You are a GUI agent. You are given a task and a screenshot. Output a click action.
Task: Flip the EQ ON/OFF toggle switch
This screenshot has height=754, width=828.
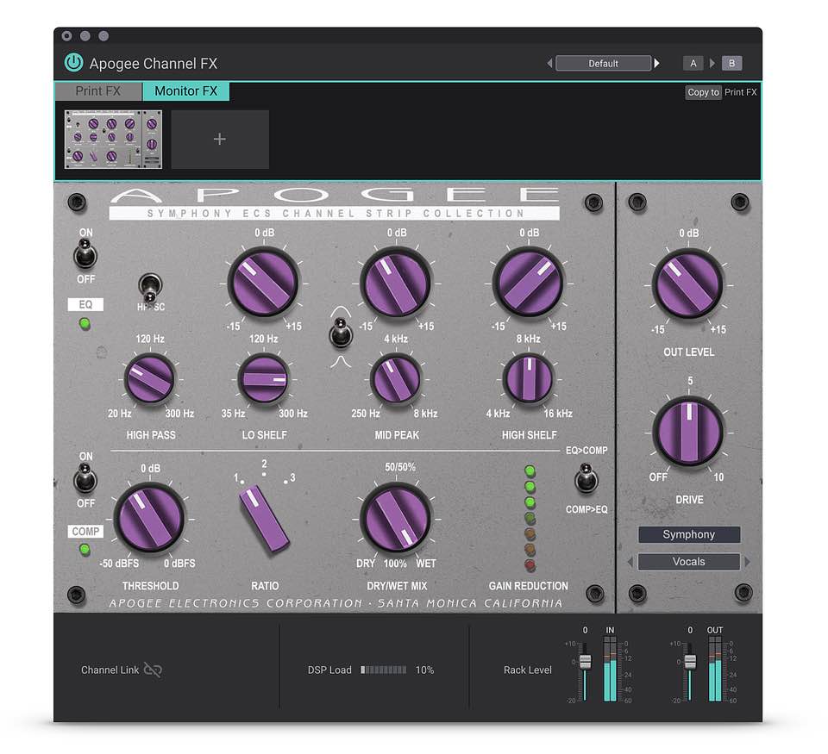pyautogui.click(x=85, y=254)
